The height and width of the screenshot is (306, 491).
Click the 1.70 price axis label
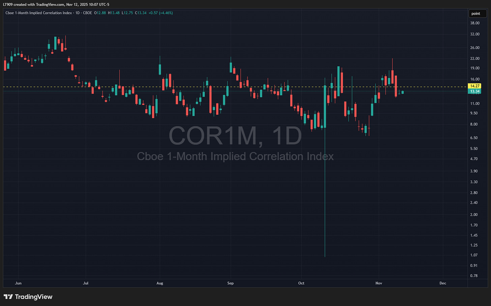(474, 225)
